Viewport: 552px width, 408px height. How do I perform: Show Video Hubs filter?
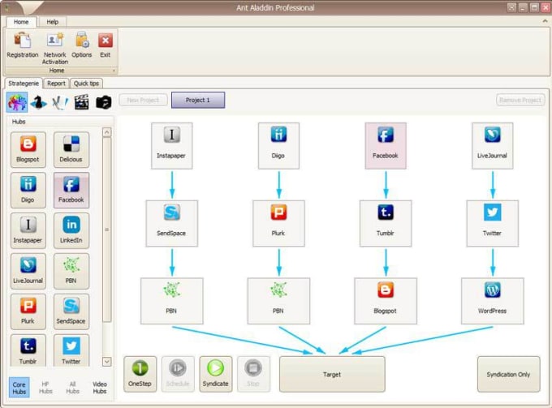100,388
